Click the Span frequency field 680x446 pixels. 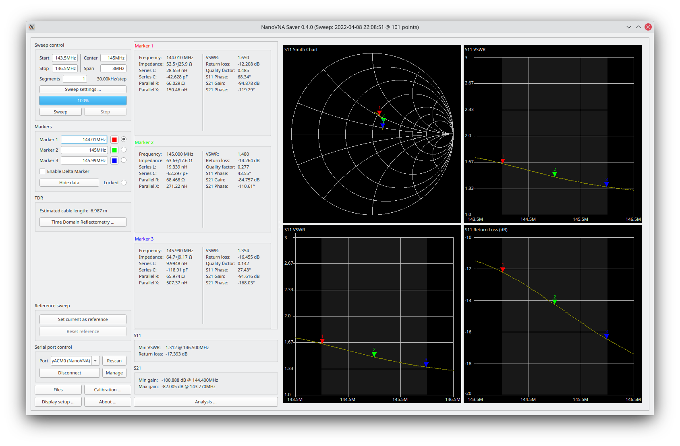pyautogui.click(x=113, y=68)
